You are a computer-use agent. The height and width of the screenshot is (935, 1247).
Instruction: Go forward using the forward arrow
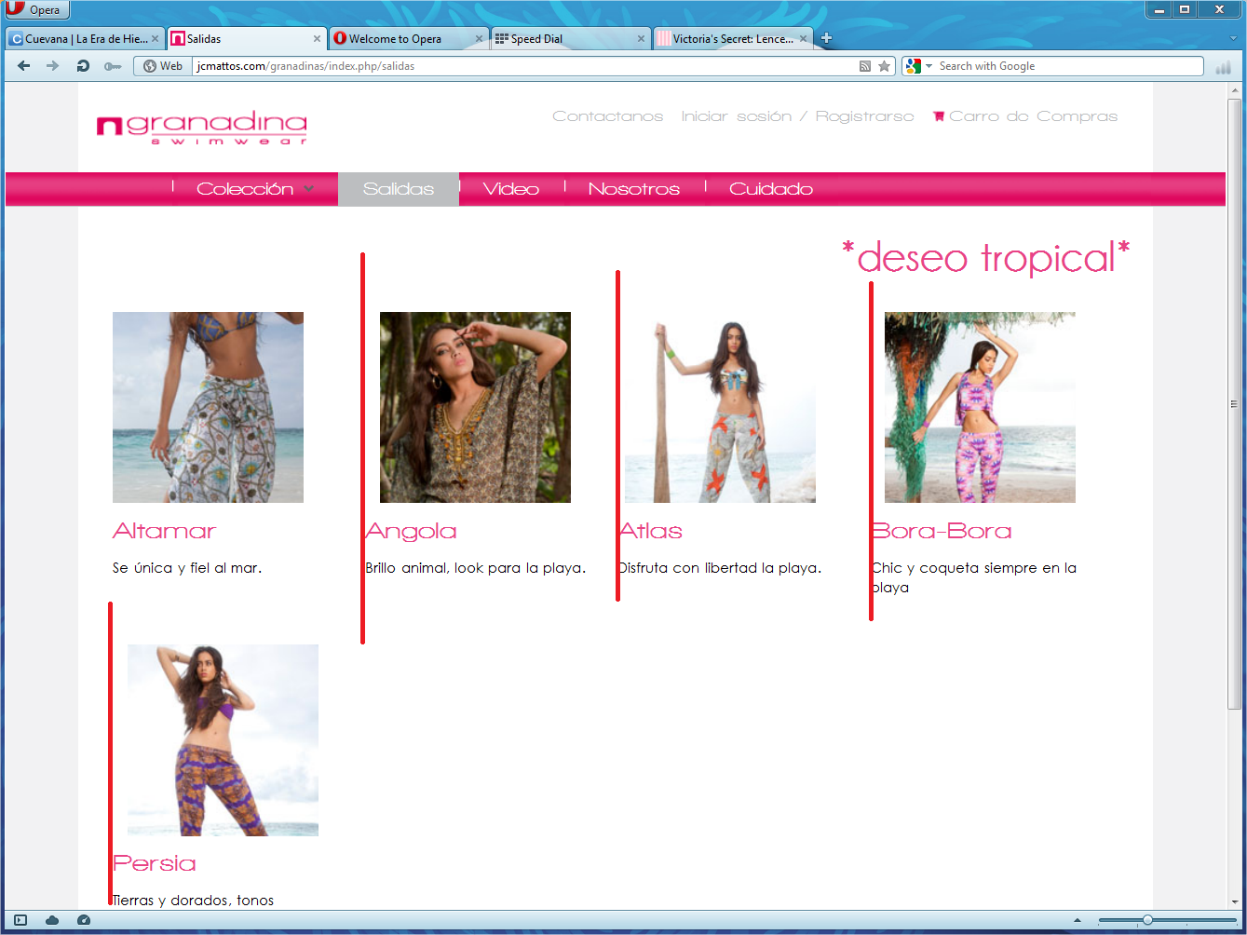pyautogui.click(x=53, y=66)
